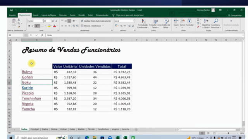Click the Windows Start button
Viewport: 248px width, 139px height.
click(11, 137)
